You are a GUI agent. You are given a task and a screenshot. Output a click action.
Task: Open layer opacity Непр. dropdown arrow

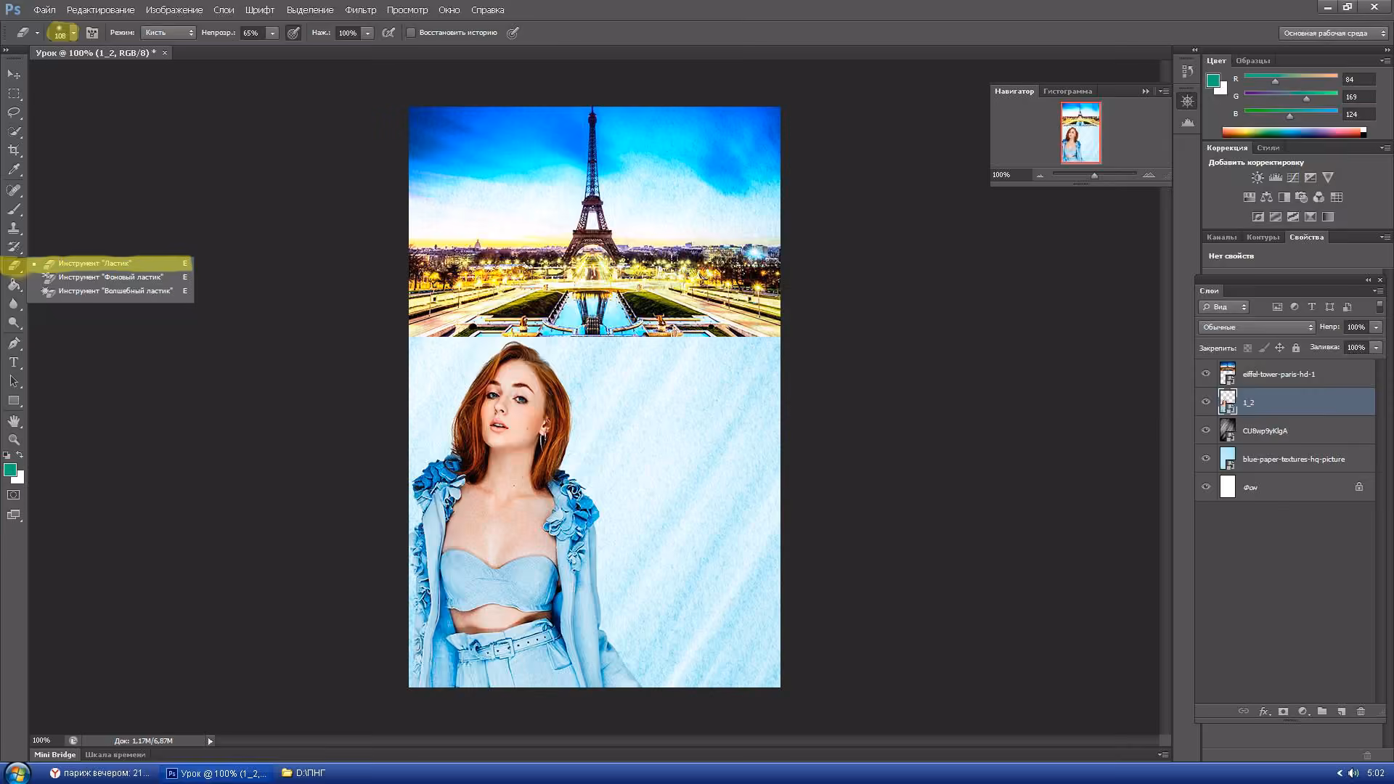1376,327
